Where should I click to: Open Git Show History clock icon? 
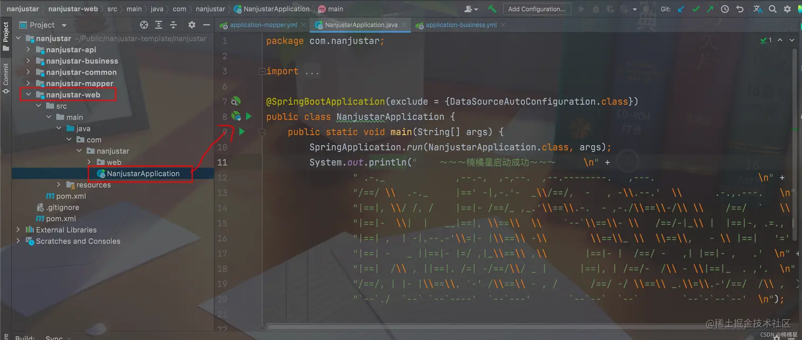tap(725, 9)
